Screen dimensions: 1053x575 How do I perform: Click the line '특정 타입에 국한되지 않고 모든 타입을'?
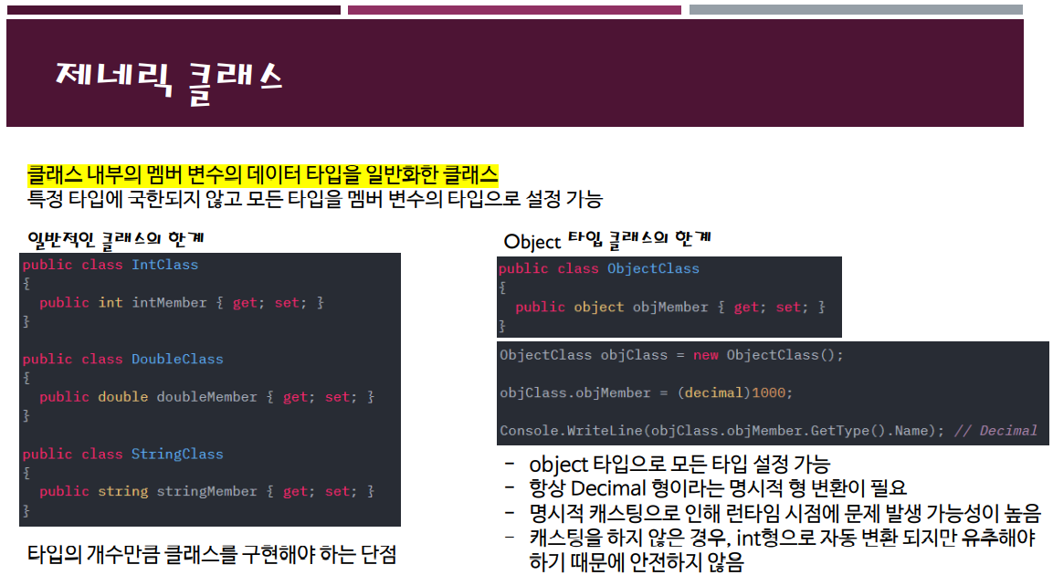click(x=314, y=199)
